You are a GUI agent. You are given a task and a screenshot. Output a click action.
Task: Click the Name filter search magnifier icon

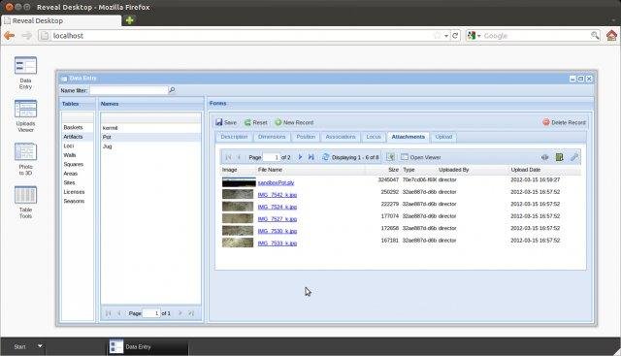(172, 90)
